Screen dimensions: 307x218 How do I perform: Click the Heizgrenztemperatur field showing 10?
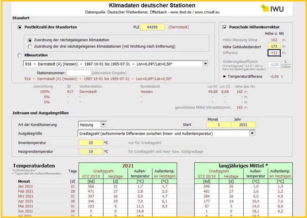tap(91, 151)
